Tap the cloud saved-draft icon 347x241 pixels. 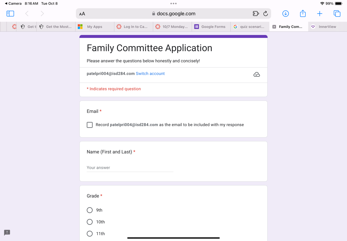[256, 75]
